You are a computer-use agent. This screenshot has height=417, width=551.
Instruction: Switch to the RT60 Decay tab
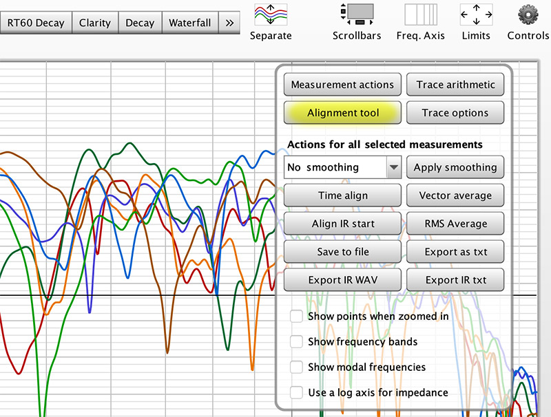[x=36, y=23]
